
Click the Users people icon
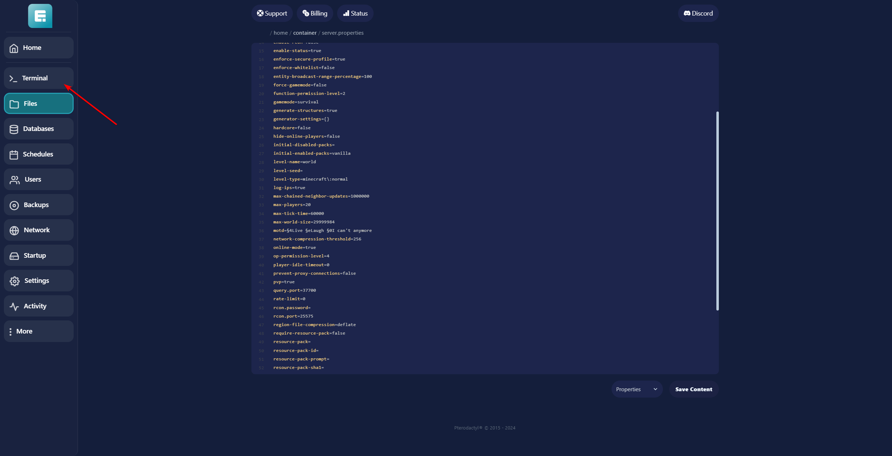tap(15, 180)
